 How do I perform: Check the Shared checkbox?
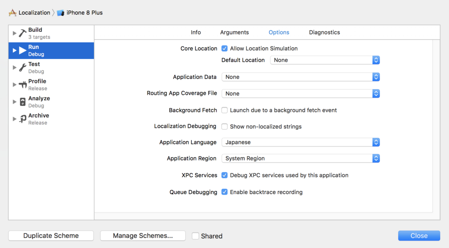tap(195, 236)
